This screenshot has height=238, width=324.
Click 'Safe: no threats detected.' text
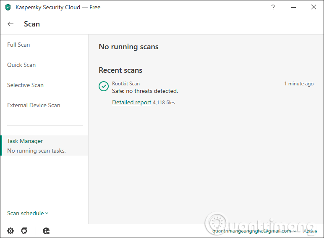(x=145, y=91)
